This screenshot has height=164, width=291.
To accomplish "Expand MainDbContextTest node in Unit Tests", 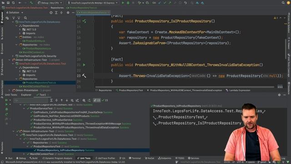I will click(24, 154).
